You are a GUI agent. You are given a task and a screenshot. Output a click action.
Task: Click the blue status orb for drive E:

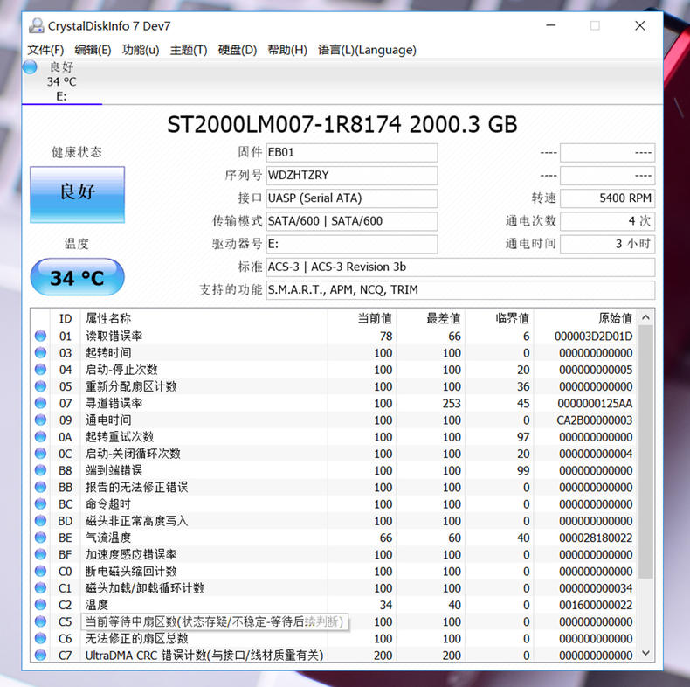click(x=31, y=67)
